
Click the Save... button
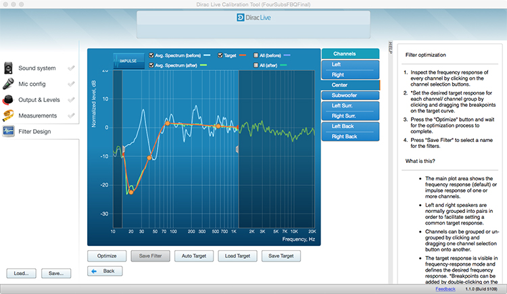pos(56,273)
